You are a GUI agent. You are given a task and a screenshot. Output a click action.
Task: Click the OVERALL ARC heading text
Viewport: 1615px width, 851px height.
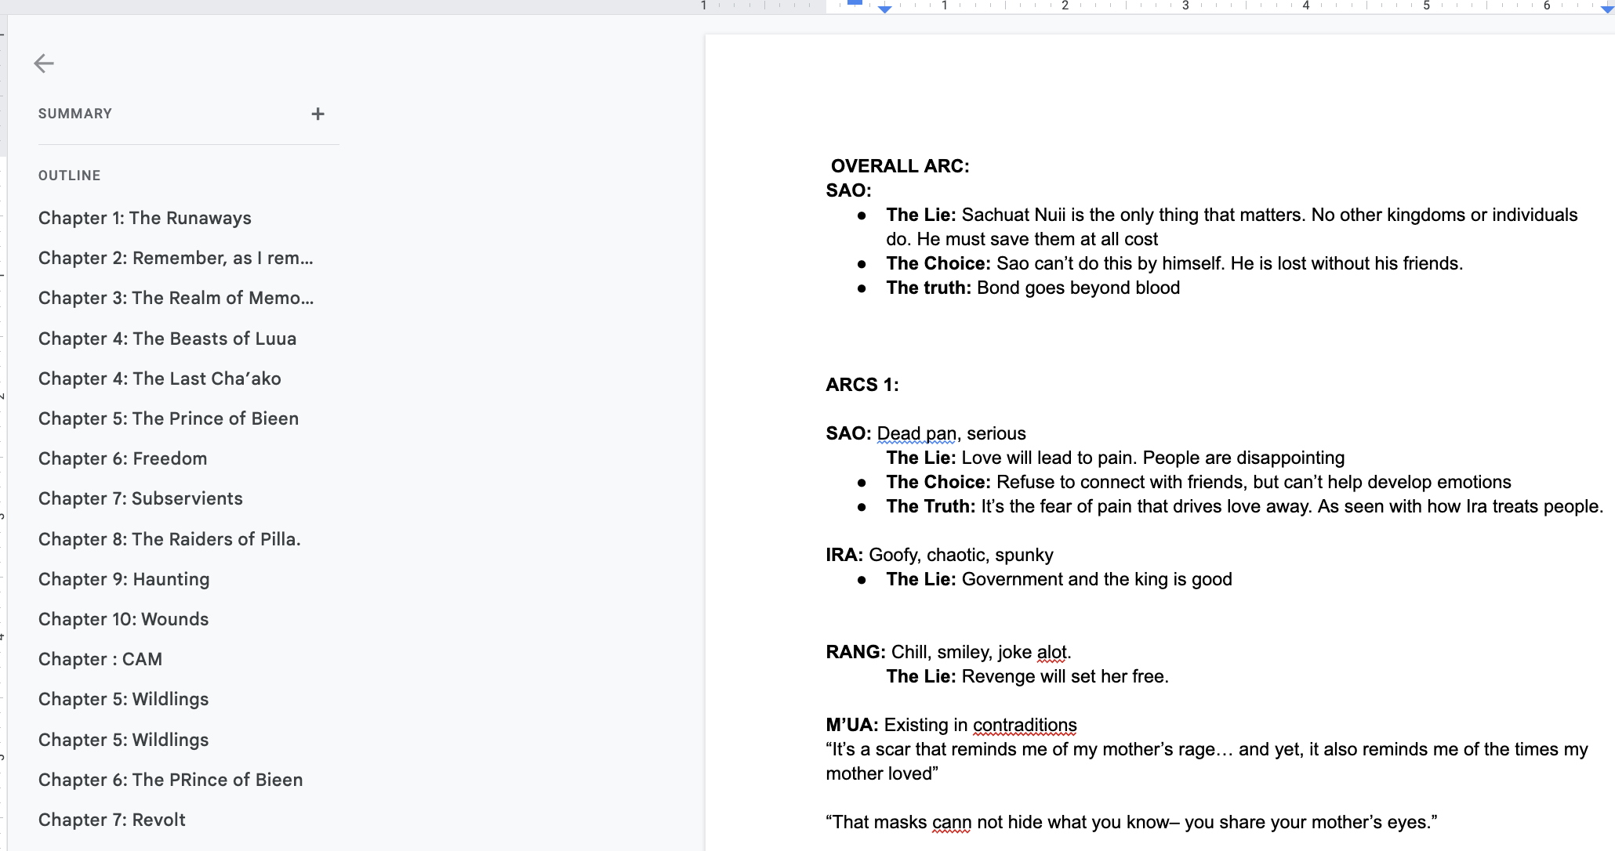[899, 166]
